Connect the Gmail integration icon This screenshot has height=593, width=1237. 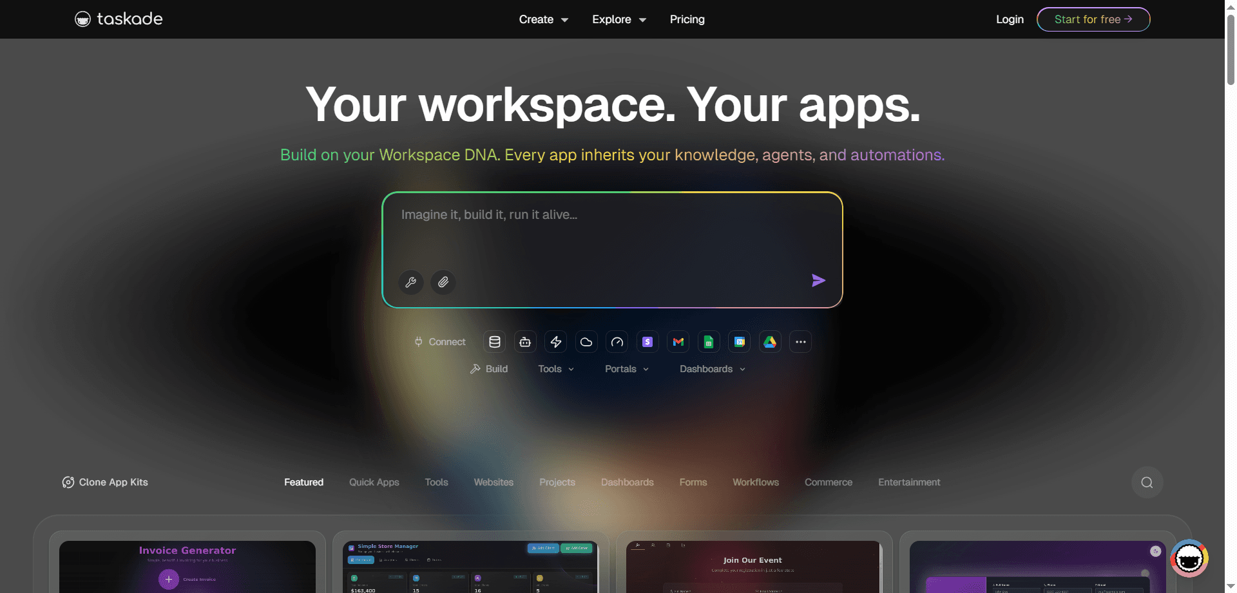point(678,341)
